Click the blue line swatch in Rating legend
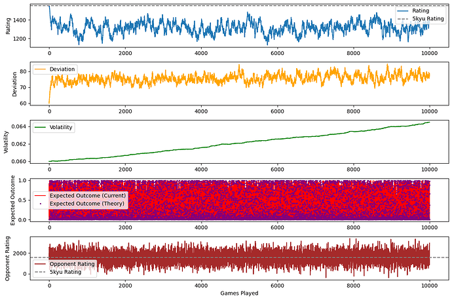Image resolution: width=452 pixels, height=300 pixels. [403, 10]
